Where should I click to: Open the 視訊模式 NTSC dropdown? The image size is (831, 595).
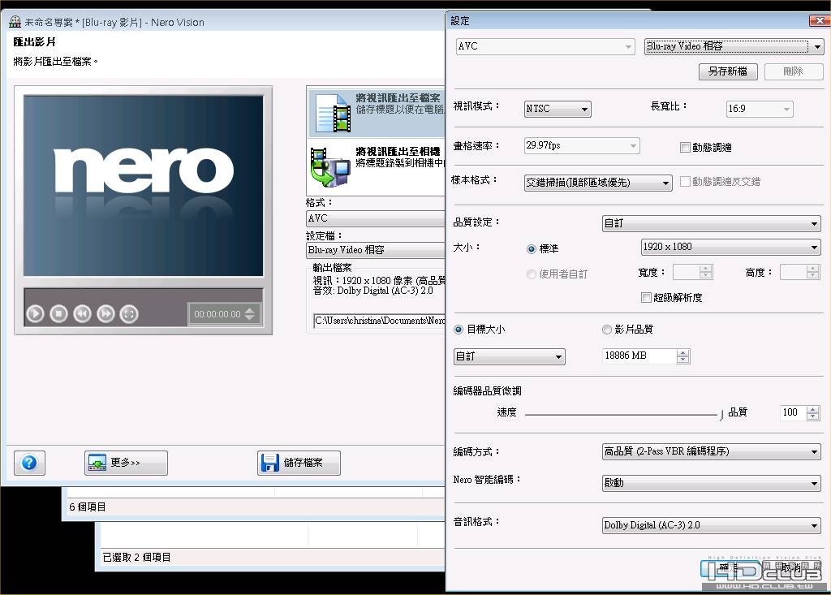(558, 109)
